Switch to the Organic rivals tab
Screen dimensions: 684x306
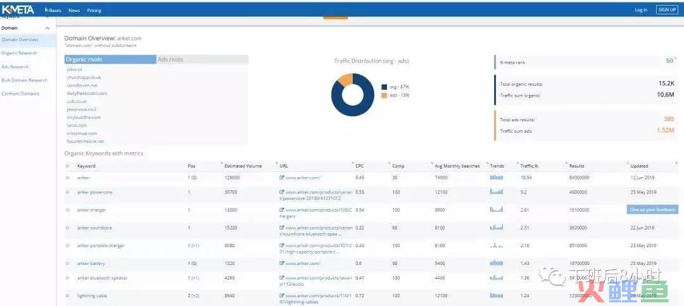[110, 59]
